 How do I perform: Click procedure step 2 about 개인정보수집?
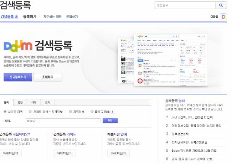point(197,125)
